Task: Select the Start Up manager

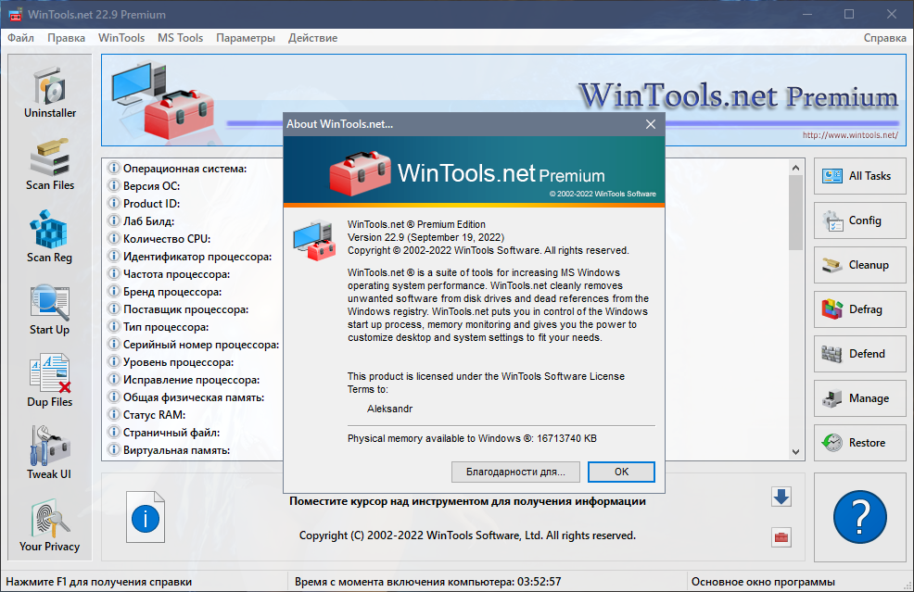Action: click(49, 309)
